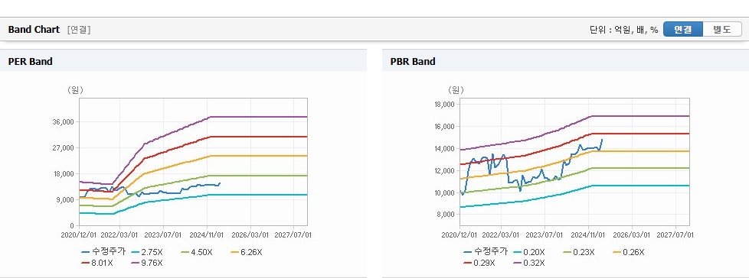Toggle the 4.50X legend series
This screenshot has height=278, width=749.
(x=197, y=252)
